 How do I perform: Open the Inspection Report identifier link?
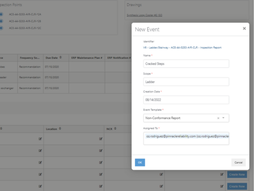point(182,47)
